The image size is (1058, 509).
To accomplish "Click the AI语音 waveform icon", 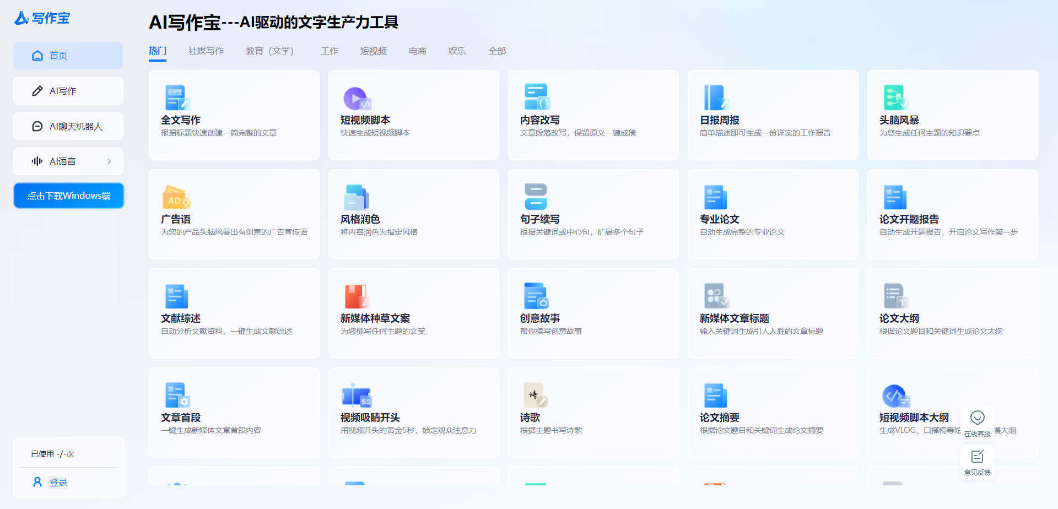I will point(37,161).
